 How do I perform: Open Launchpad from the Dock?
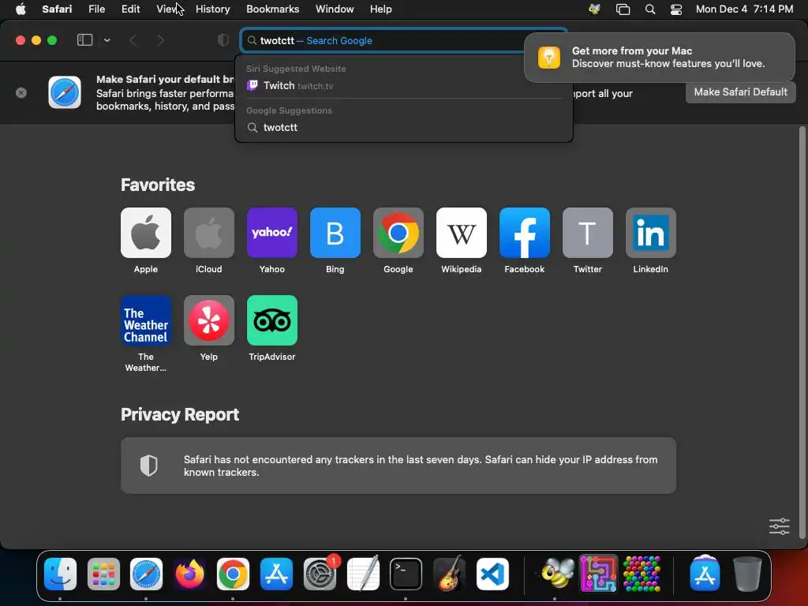point(103,574)
